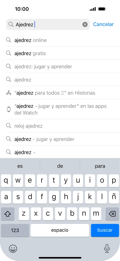
Task: Select the 'ajedrez online' suggestion
Action: (x=63, y=40)
